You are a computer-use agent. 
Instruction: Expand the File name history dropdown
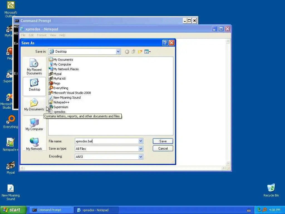click(x=141, y=141)
